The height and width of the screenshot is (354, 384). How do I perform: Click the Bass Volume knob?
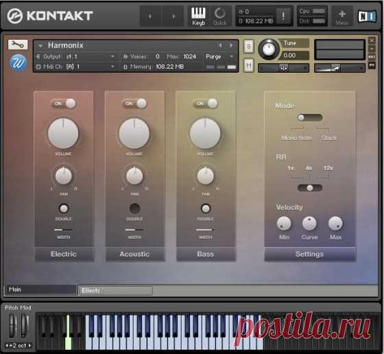(205, 134)
